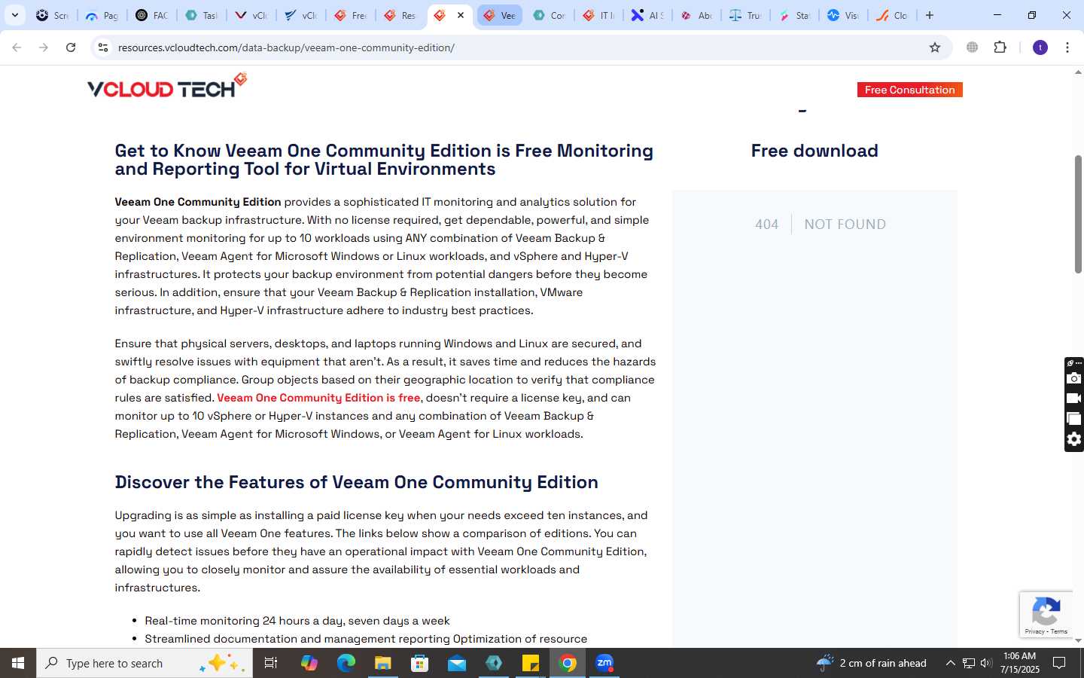Reload the current page
Screen dimensions: 1084x678
pos(71,47)
